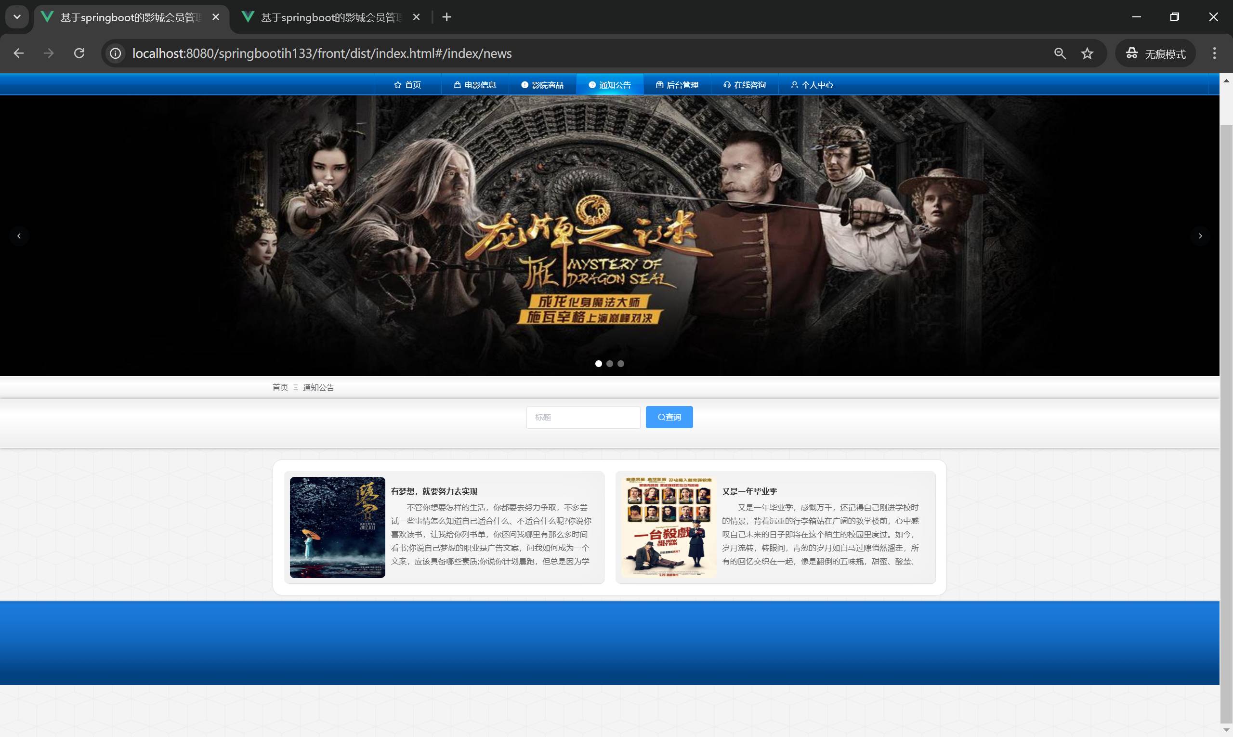Select the 通知公告 navigation item
The width and height of the screenshot is (1233, 737).
click(610, 85)
